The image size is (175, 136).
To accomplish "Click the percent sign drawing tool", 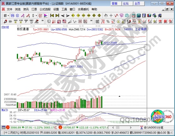I will pos(108,21).
